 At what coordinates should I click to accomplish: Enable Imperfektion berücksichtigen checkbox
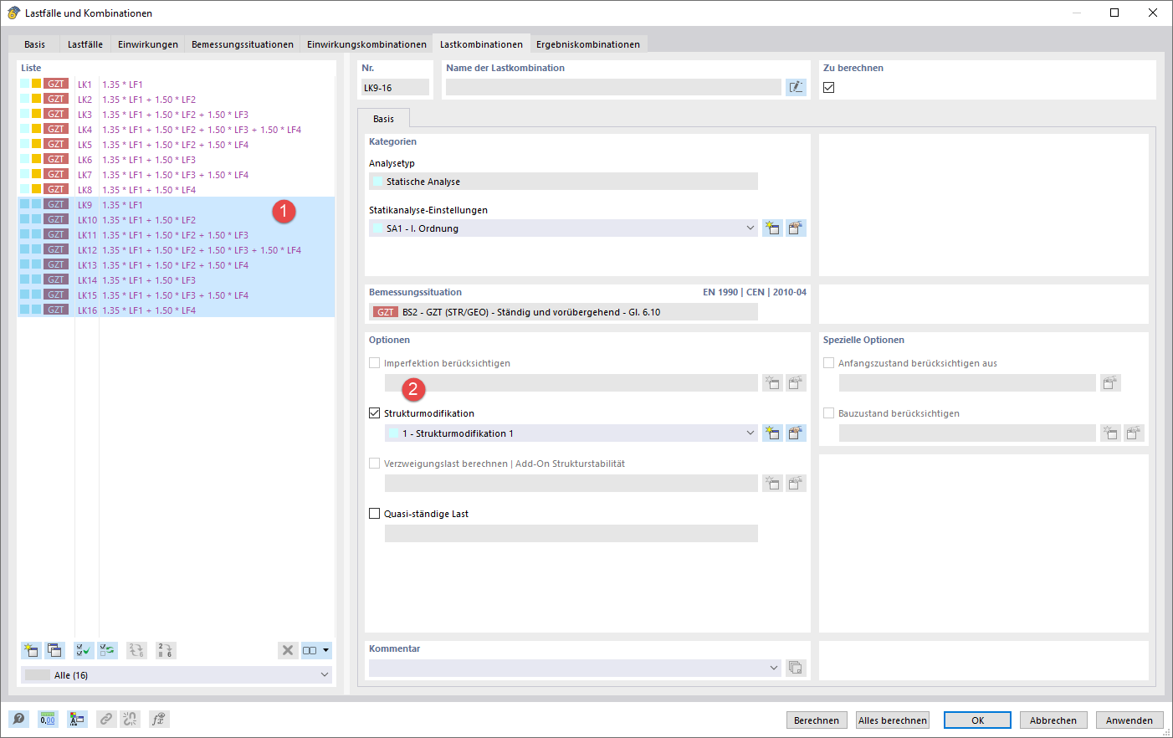click(375, 363)
